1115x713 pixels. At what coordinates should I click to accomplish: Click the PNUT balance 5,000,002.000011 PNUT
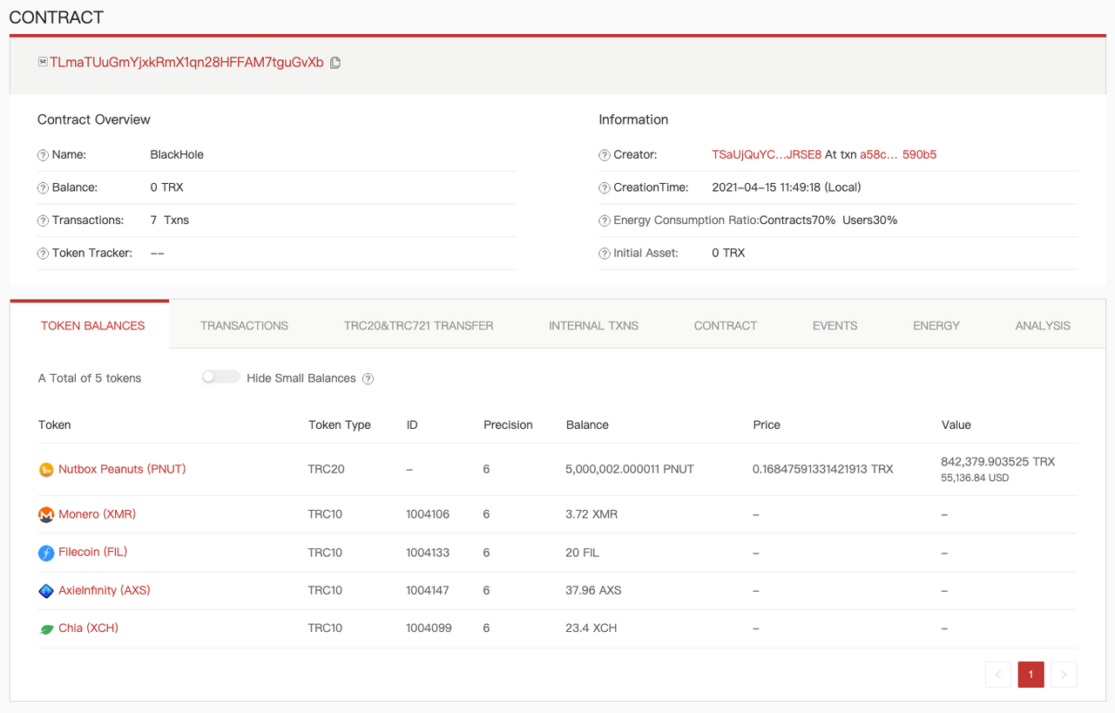point(630,469)
